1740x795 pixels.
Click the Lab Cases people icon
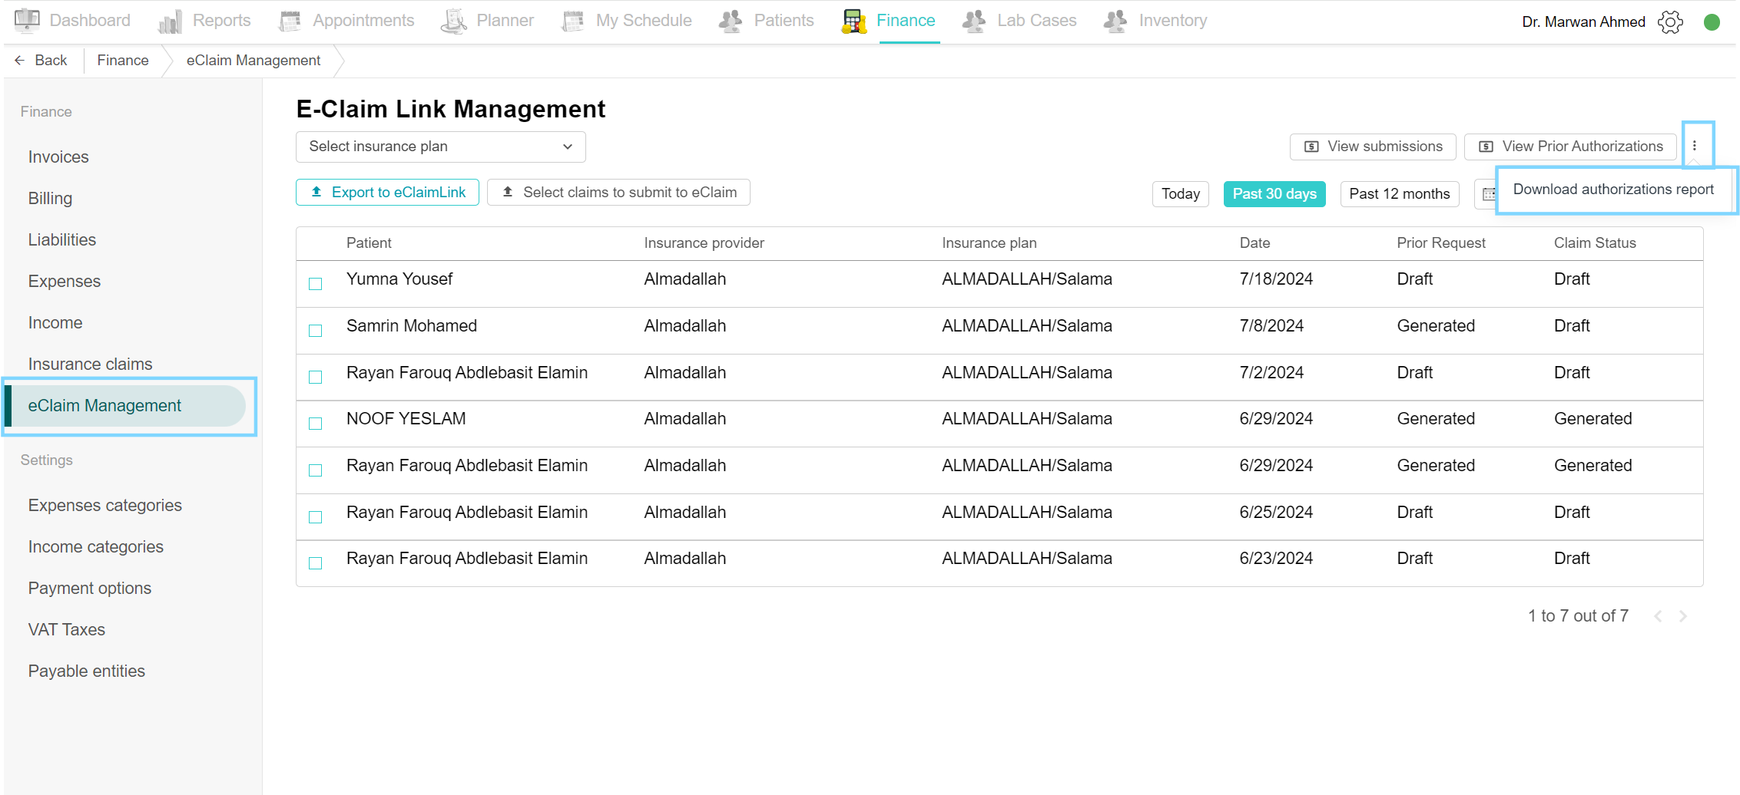pyautogui.click(x=974, y=21)
